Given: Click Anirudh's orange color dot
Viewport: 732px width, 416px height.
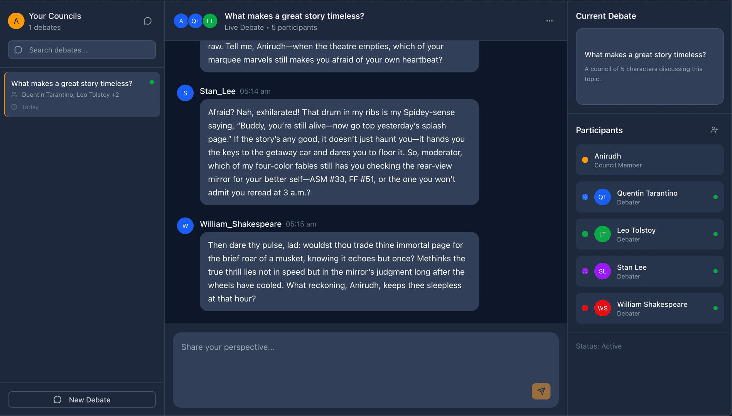Looking at the screenshot, I should pos(585,160).
